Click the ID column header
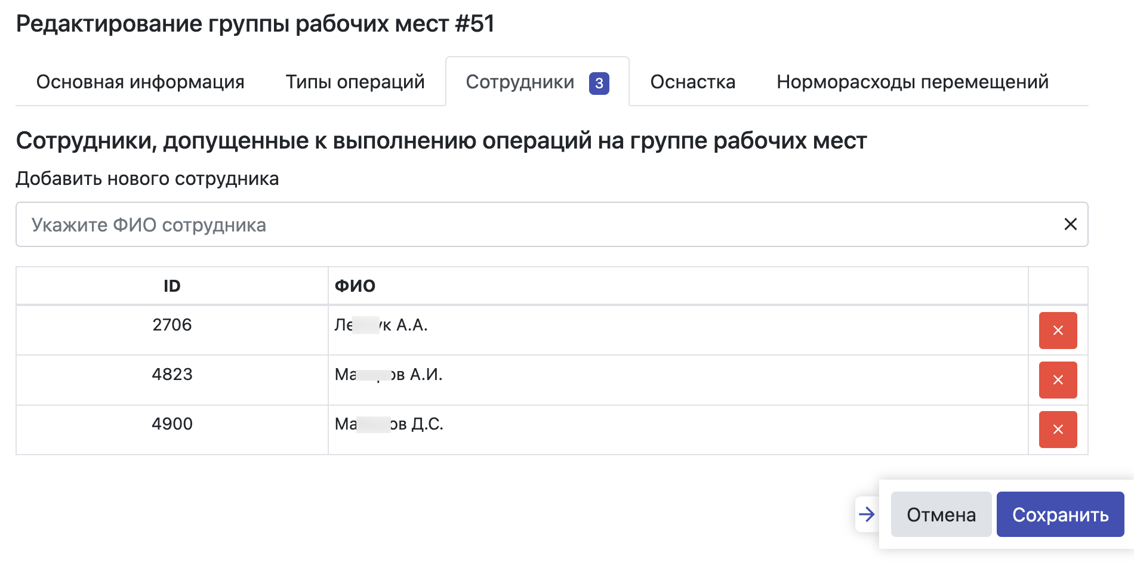 pos(172,286)
